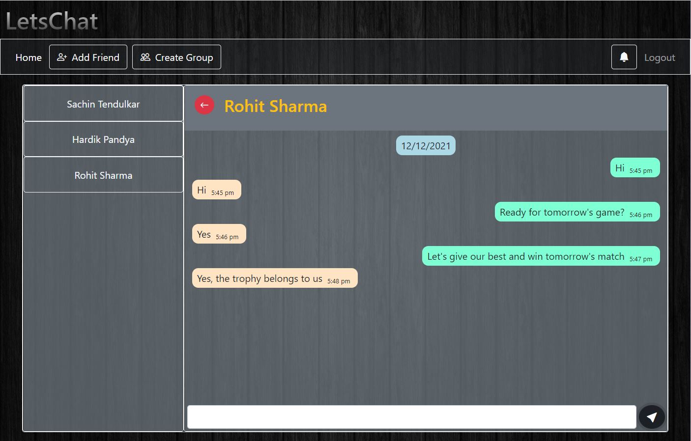
Task: Click the received "Yes" message bubble
Action: [x=219, y=234]
